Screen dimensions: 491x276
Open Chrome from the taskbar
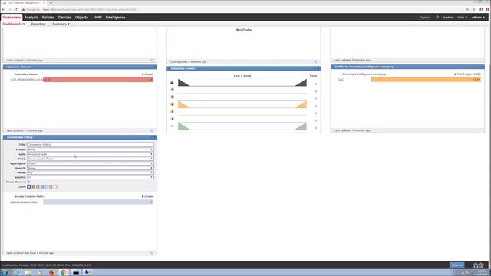tap(64, 273)
